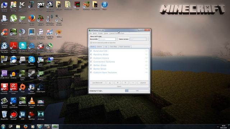Toggle the Extended HD mod checkbox
The width and height of the screenshot is (230, 129).
(91, 51)
